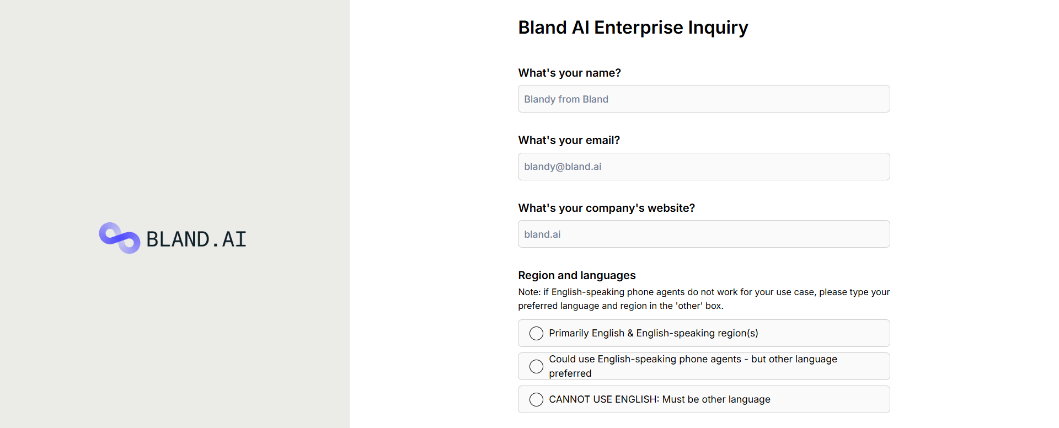Image resolution: width=1059 pixels, height=428 pixels.
Task: Focus the "What's your name?" input field
Action: click(x=703, y=99)
